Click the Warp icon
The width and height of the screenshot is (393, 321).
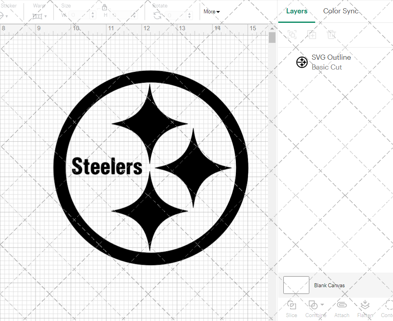[37, 17]
